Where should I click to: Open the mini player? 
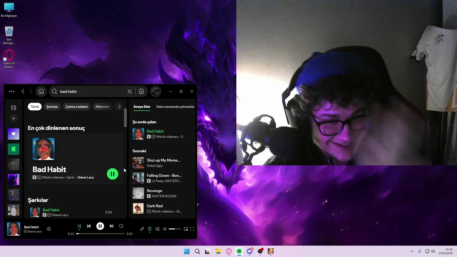(186, 229)
